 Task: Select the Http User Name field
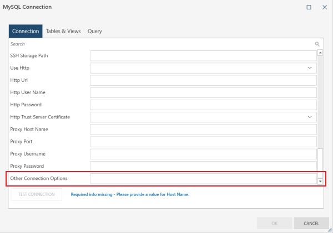pyautogui.click(x=203, y=92)
